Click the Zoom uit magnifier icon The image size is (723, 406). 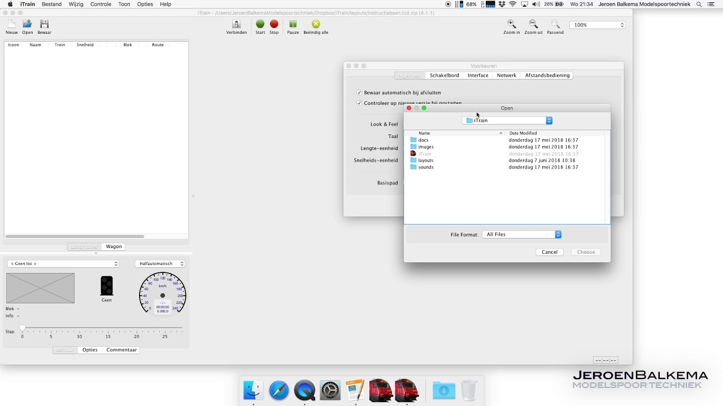533,24
